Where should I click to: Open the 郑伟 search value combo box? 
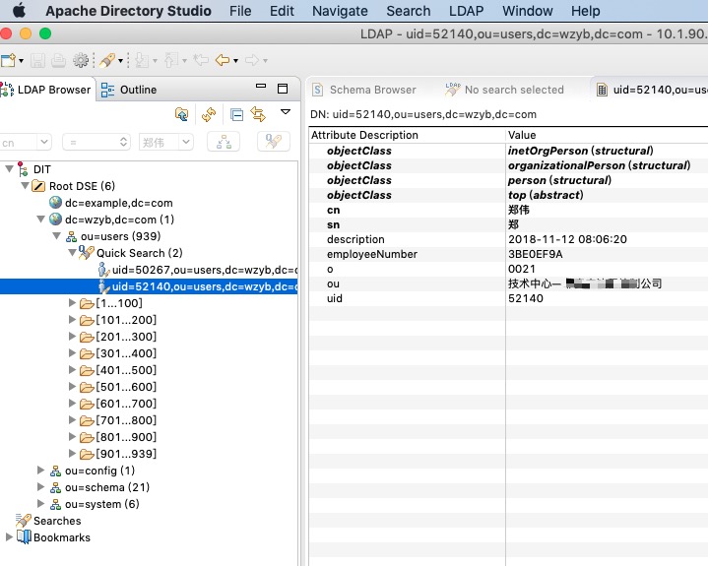point(166,142)
